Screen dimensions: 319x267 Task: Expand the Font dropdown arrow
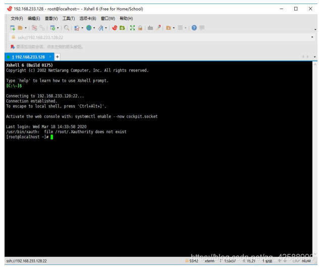[106, 28]
